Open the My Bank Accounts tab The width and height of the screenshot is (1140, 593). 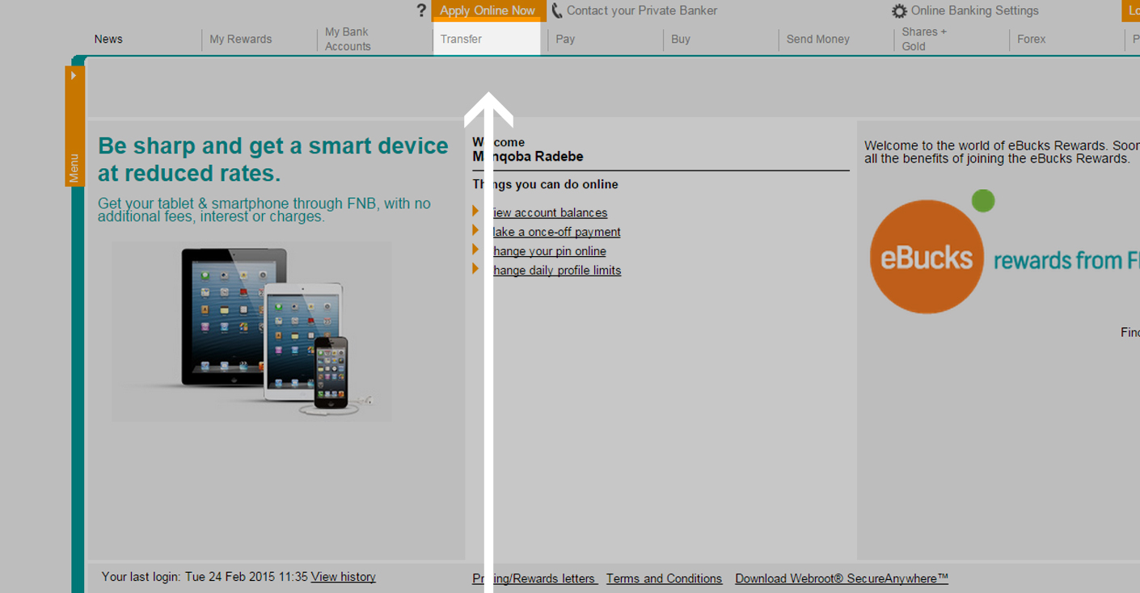point(348,39)
